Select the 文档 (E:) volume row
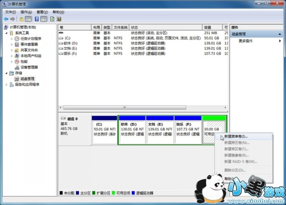 click(x=143, y=48)
